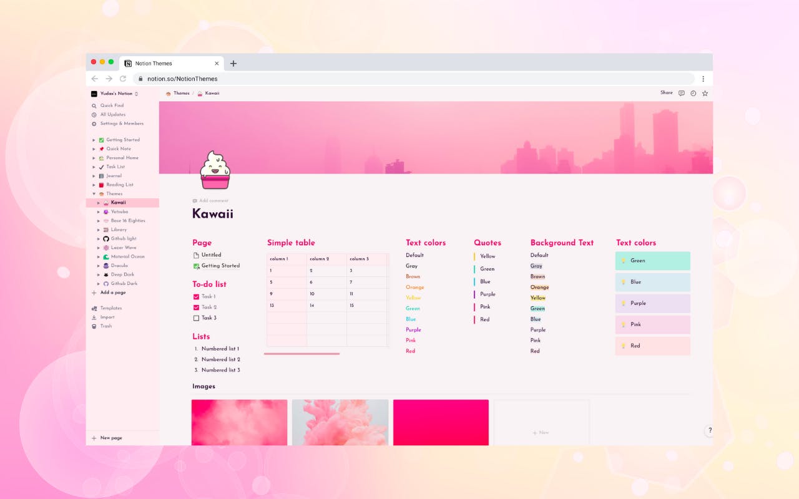Expand the Dracula theme page
This screenshot has height=499, width=799.
(x=98, y=265)
